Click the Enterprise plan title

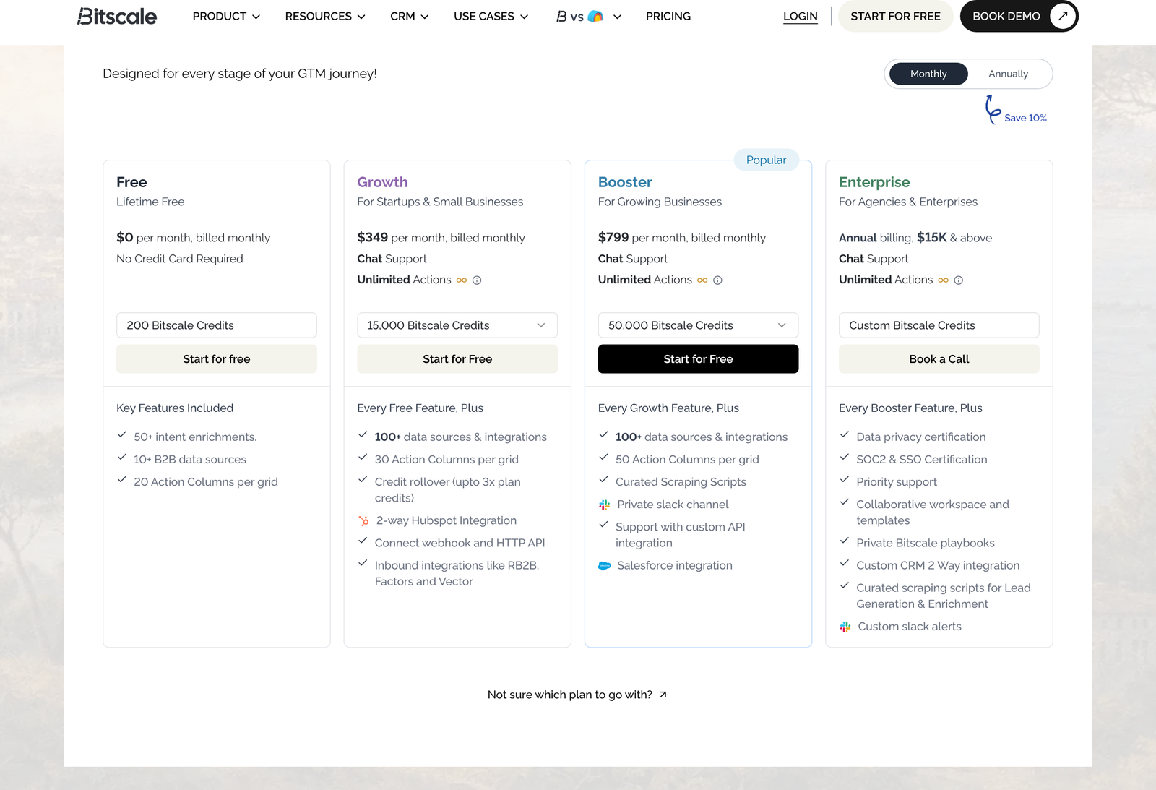(x=874, y=182)
